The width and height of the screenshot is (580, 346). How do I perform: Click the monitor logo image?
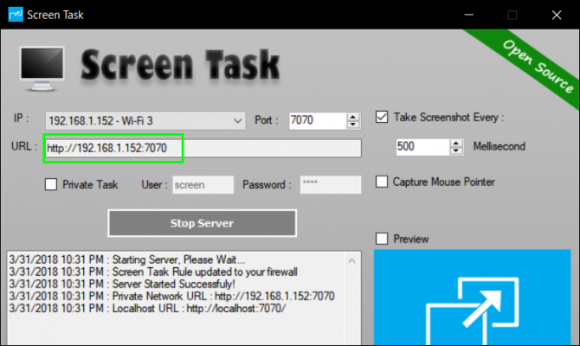(x=42, y=68)
